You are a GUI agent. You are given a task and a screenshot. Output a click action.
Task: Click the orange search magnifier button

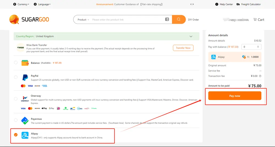click(179, 19)
